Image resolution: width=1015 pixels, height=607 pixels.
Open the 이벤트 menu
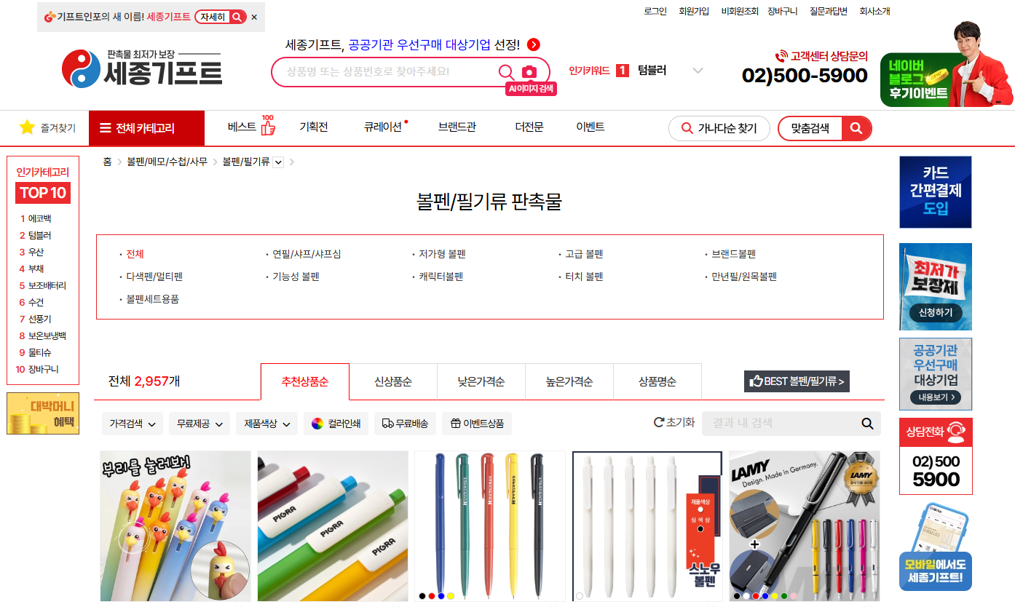(591, 127)
